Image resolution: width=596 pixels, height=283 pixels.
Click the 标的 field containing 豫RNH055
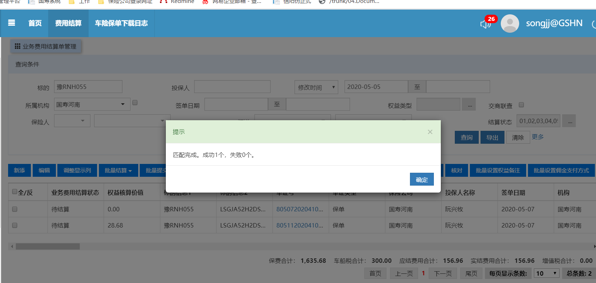(88, 87)
